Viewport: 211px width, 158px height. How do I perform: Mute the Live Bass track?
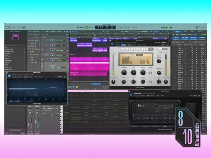[x=53, y=41]
